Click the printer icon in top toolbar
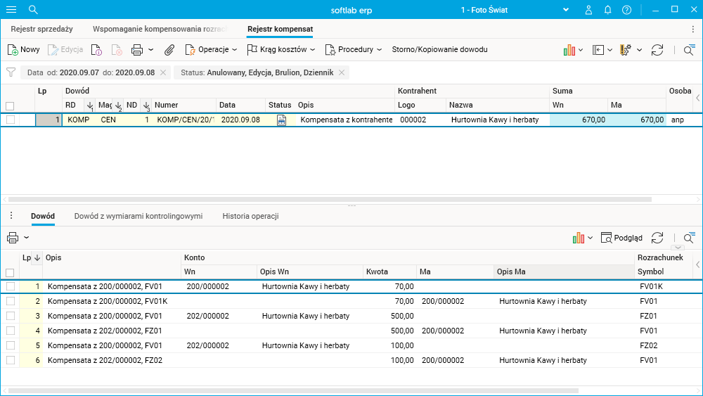The image size is (703, 396). (137, 50)
